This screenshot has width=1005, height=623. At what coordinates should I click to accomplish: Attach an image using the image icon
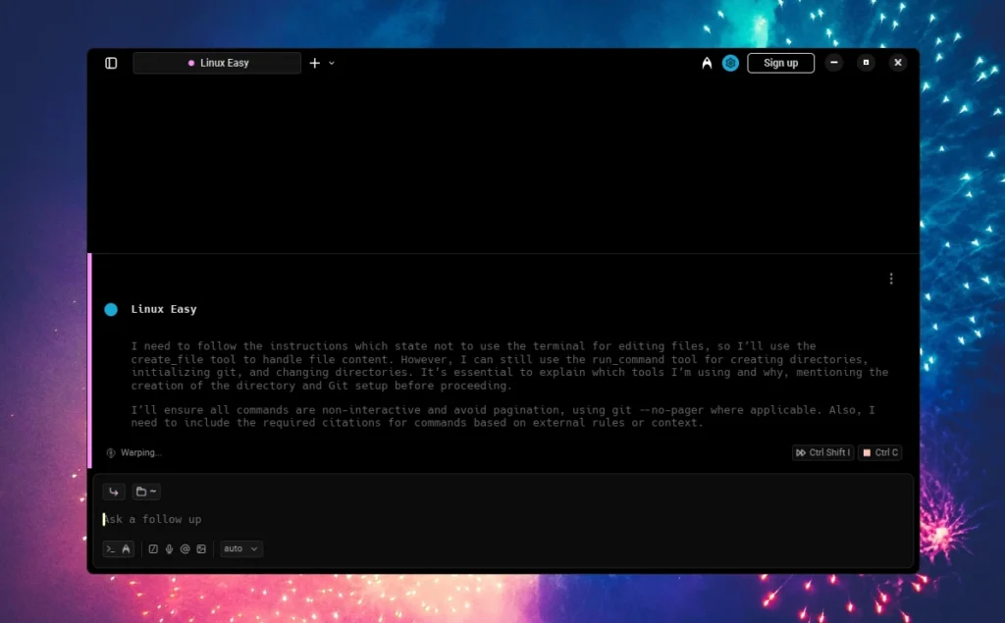(201, 548)
